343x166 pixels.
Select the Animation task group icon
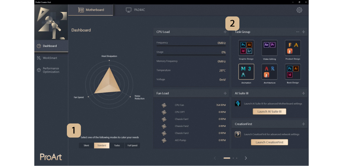pyautogui.click(x=246, y=72)
